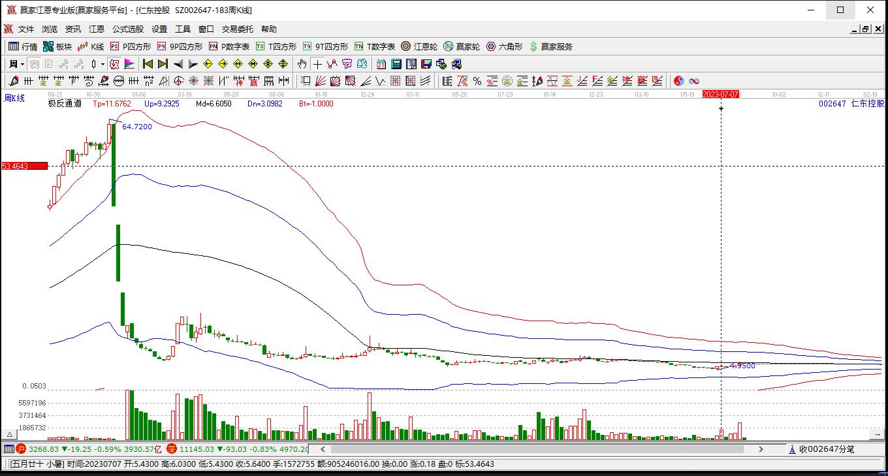Switch to the K线 chart view
The width and height of the screenshot is (888, 476).
(x=91, y=46)
